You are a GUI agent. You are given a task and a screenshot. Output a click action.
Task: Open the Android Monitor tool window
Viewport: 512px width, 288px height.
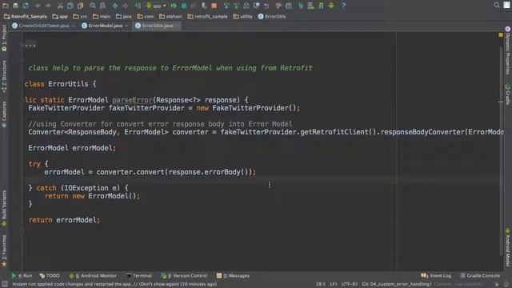(x=93, y=275)
